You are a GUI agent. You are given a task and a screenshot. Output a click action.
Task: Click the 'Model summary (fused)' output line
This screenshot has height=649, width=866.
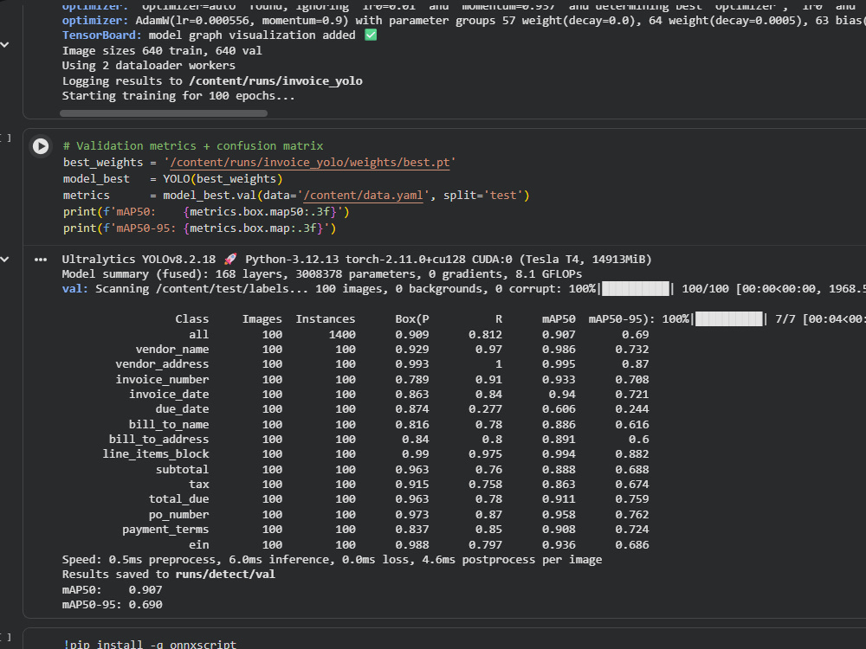point(322,273)
